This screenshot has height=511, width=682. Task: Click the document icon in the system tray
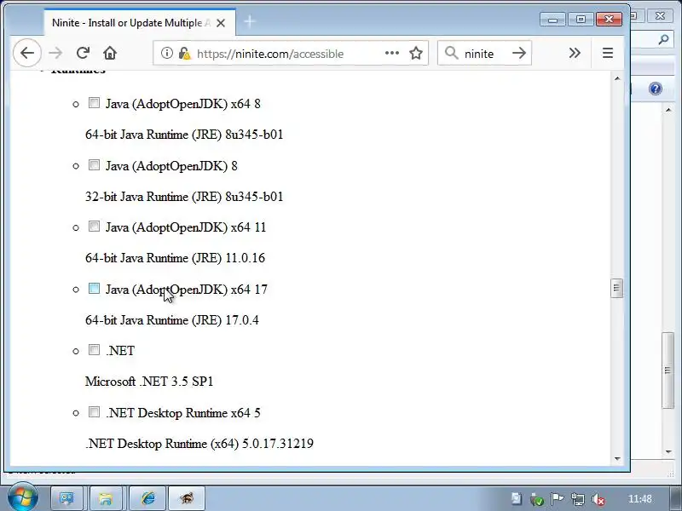click(517, 499)
